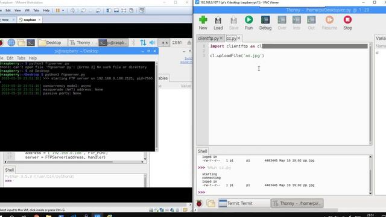The height and width of the screenshot is (217, 386).
Task: Toggle the VMware library sidebar view icon
Action: (109, 10)
